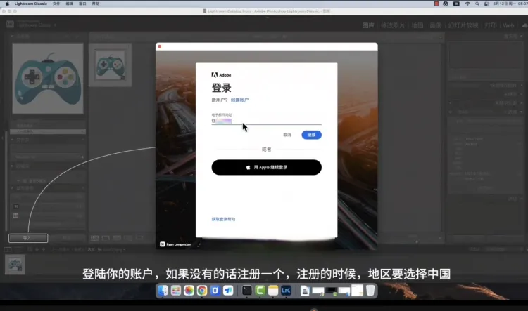
Task: Click the Spotlight search icon in menu bar
Action: [477, 4]
